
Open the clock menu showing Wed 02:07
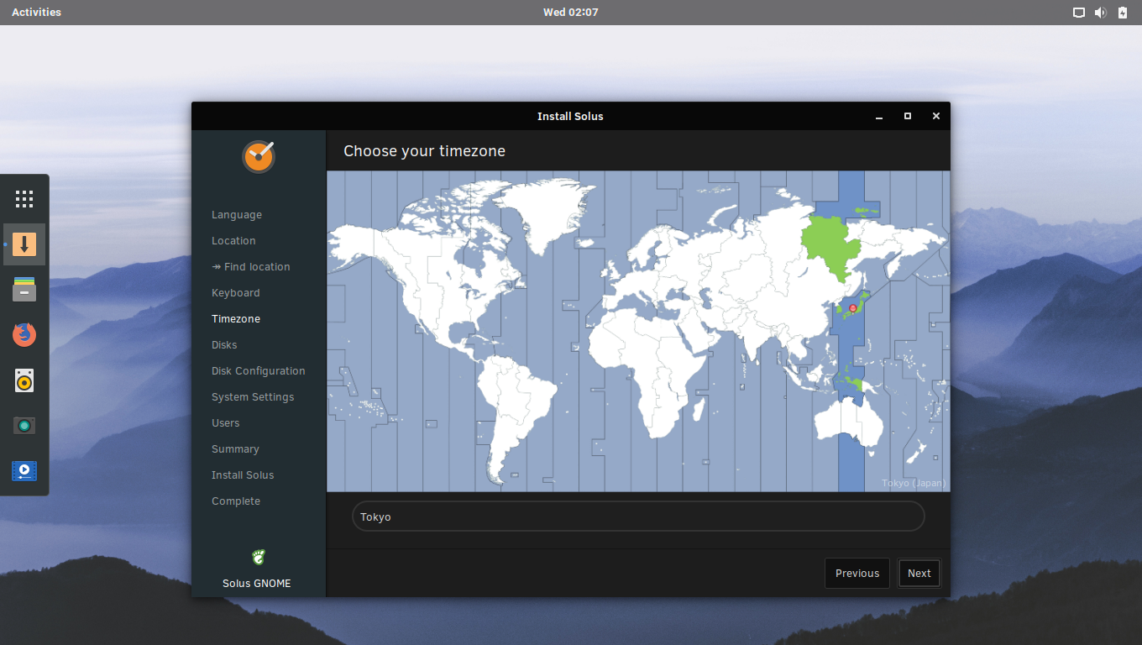click(x=571, y=13)
